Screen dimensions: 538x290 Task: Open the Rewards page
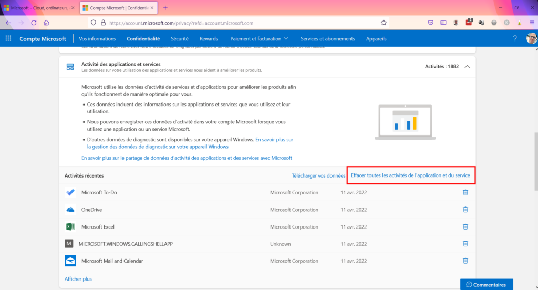[x=209, y=39]
